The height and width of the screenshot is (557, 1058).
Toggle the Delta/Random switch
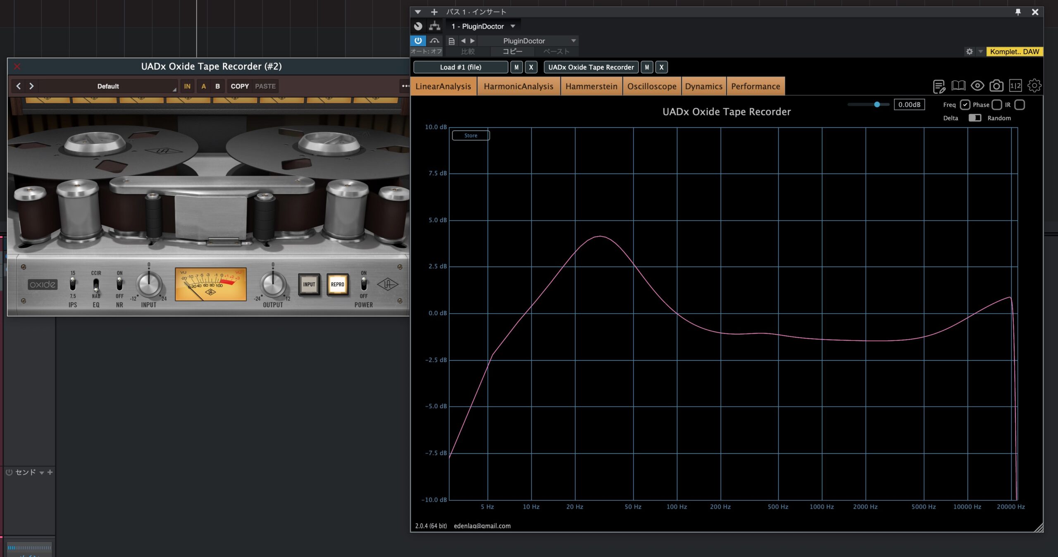coord(975,118)
